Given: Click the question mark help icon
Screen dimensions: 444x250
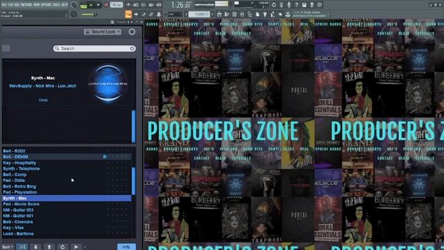Looking at the screenshot, I should (296, 5).
